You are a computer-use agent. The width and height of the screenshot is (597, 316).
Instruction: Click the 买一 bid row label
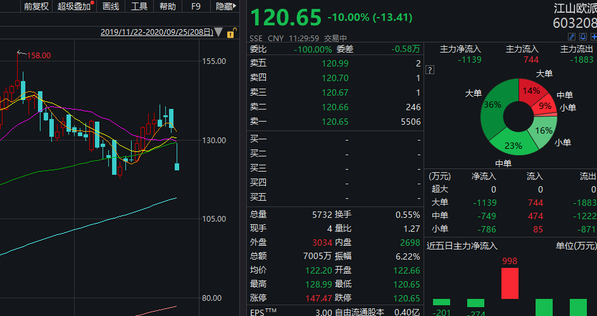click(258, 139)
